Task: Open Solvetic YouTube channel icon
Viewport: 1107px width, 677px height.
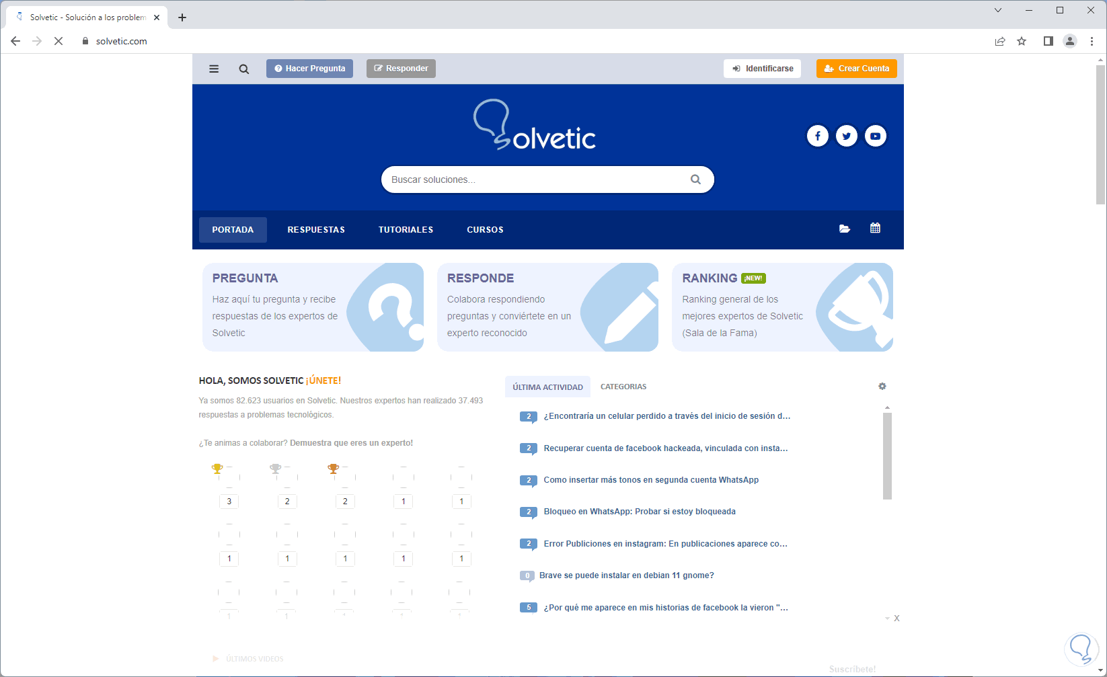Action: point(876,136)
